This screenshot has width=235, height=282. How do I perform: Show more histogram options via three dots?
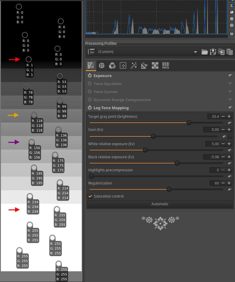[232, 34]
